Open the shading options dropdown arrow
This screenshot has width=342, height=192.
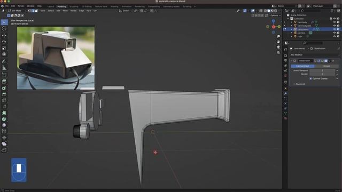click(279, 11)
